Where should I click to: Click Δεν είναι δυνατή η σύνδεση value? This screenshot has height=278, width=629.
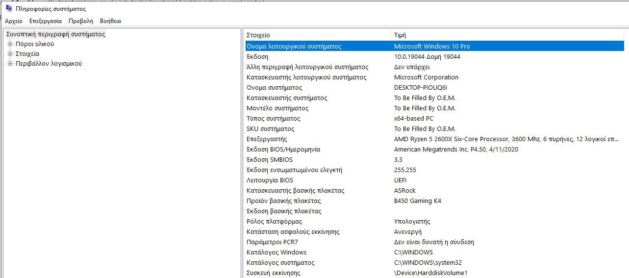coord(434,242)
